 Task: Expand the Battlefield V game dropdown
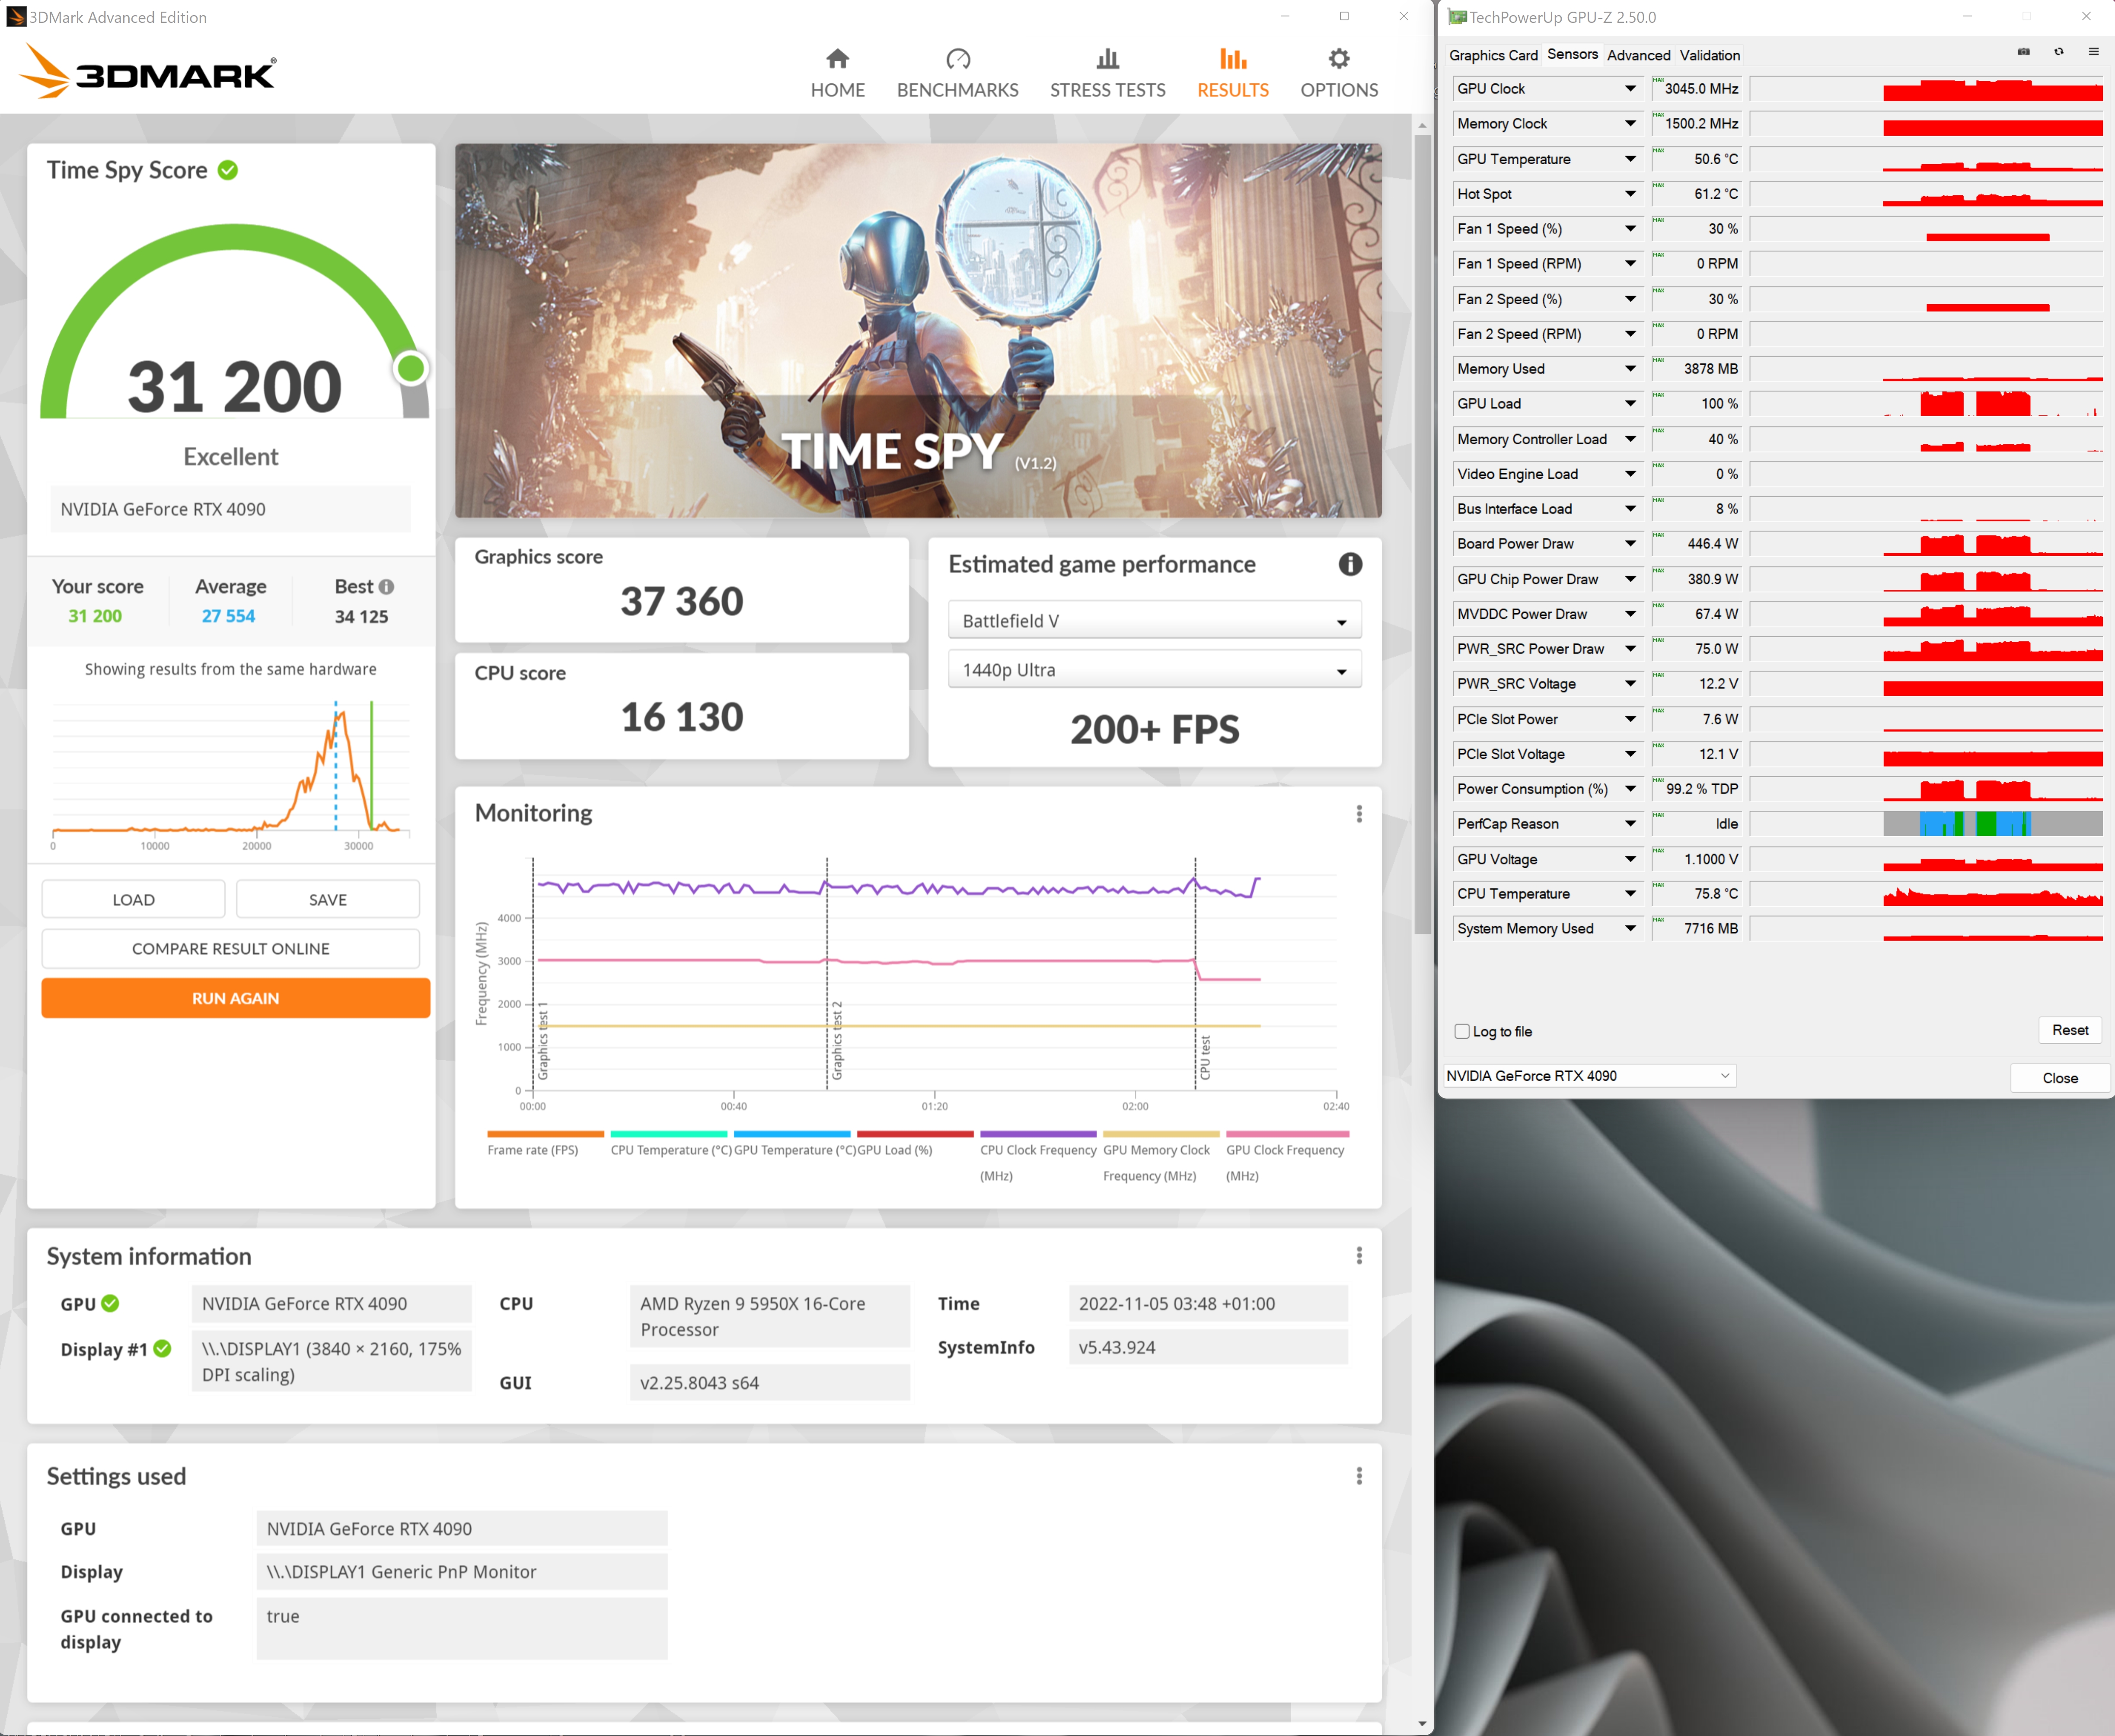(x=1154, y=621)
